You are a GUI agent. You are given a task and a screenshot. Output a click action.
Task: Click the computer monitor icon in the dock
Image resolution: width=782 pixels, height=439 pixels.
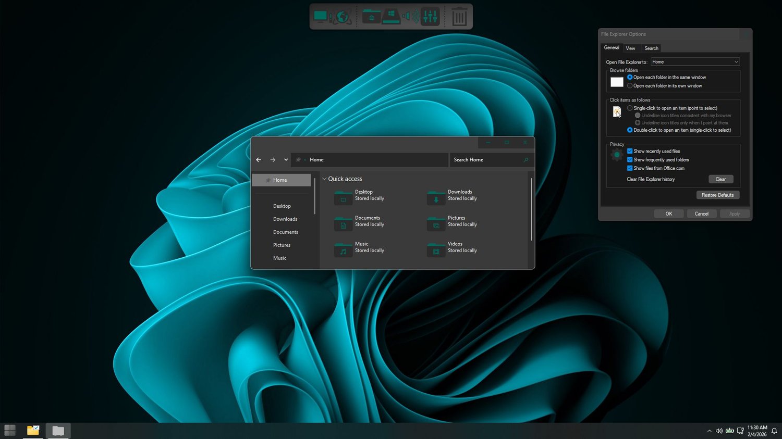pos(320,17)
